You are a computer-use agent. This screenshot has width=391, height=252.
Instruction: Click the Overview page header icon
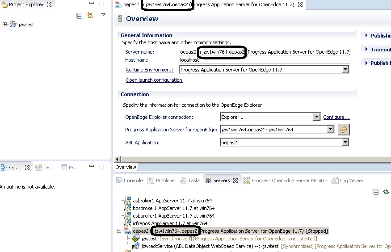coord(120,18)
